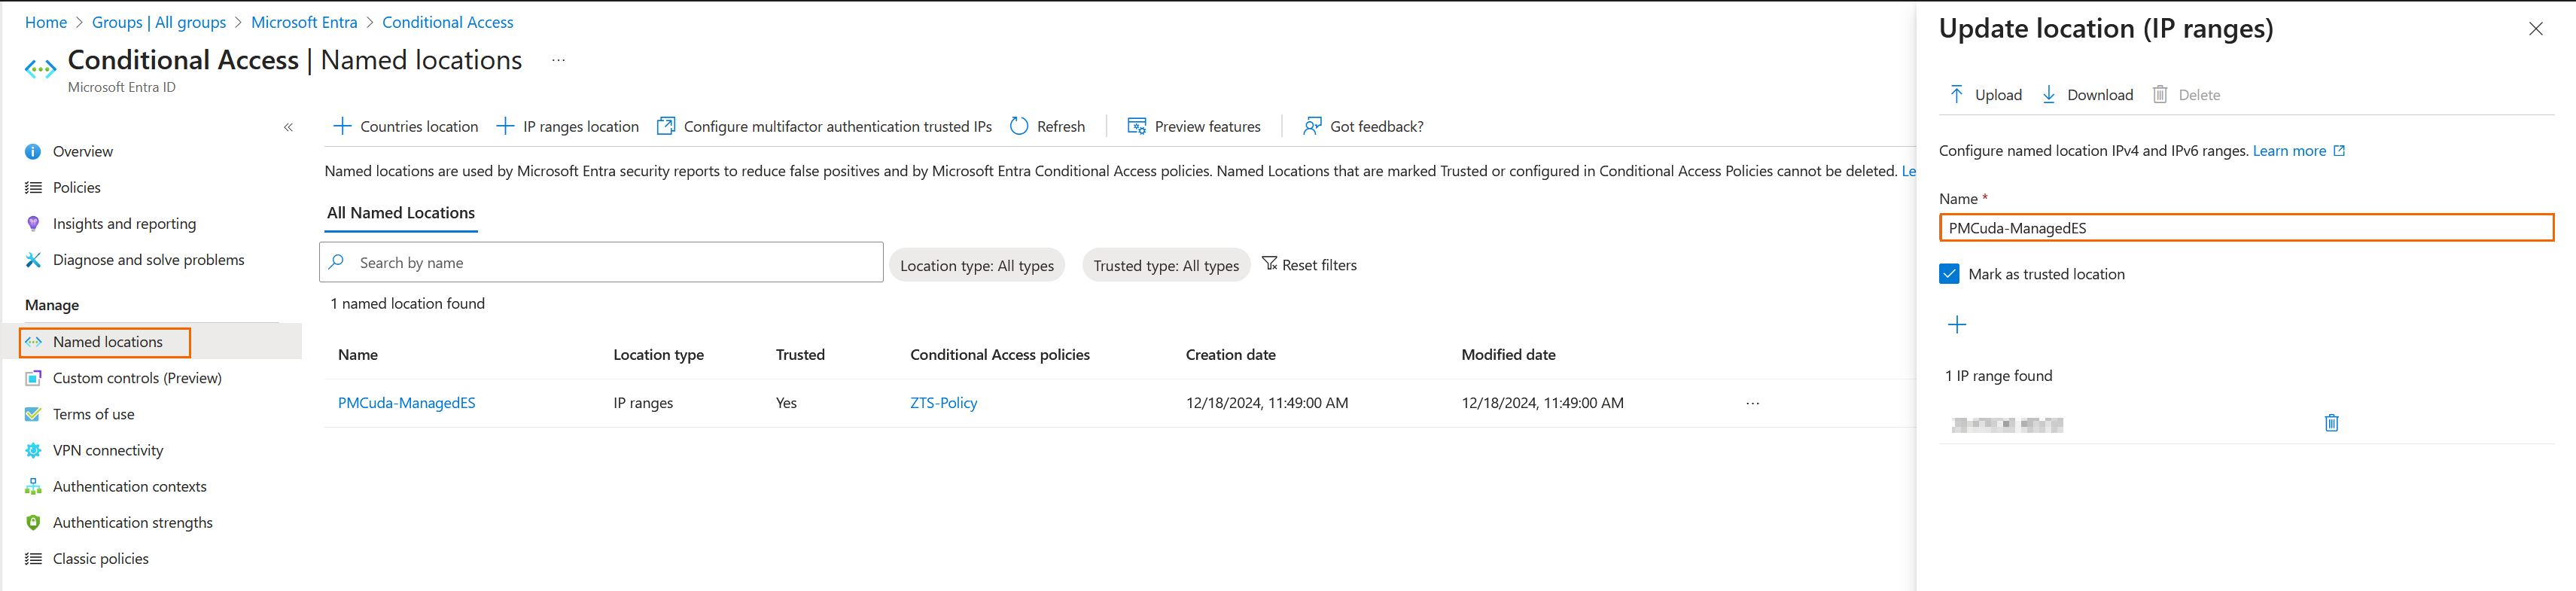
Task: Click the Search by name field
Action: (x=602, y=263)
